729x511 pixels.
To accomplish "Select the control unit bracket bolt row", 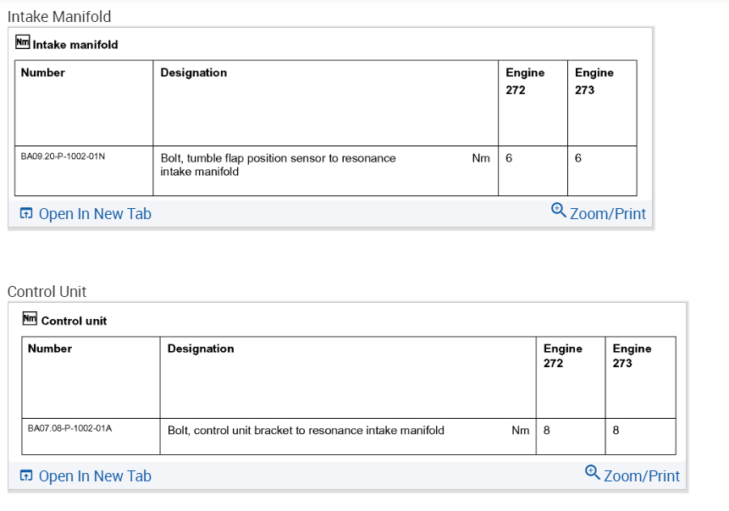I will coord(306,431).
